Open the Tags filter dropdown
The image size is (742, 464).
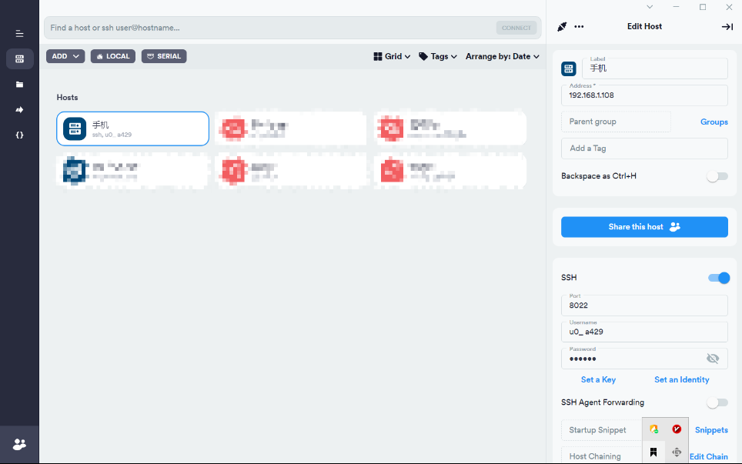click(438, 56)
